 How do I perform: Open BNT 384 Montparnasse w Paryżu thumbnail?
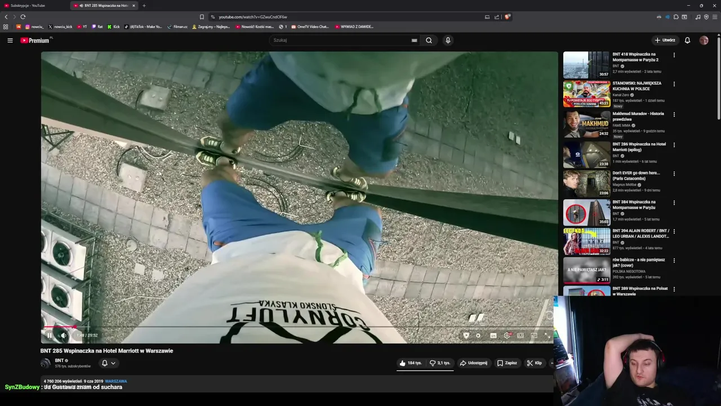point(586,212)
